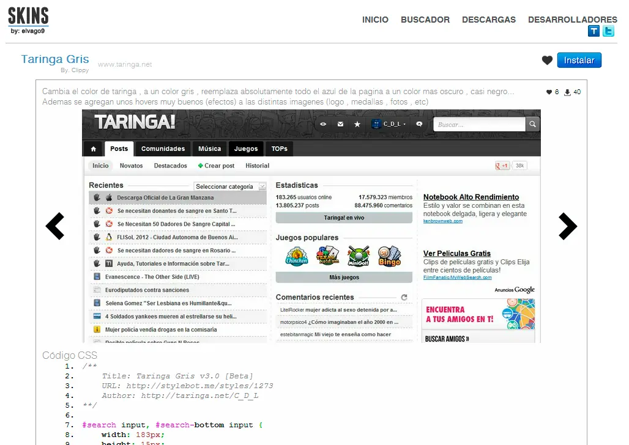Open Seleccionar categoría dropdown
Screen dimensions: 629x445
tap(230, 186)
